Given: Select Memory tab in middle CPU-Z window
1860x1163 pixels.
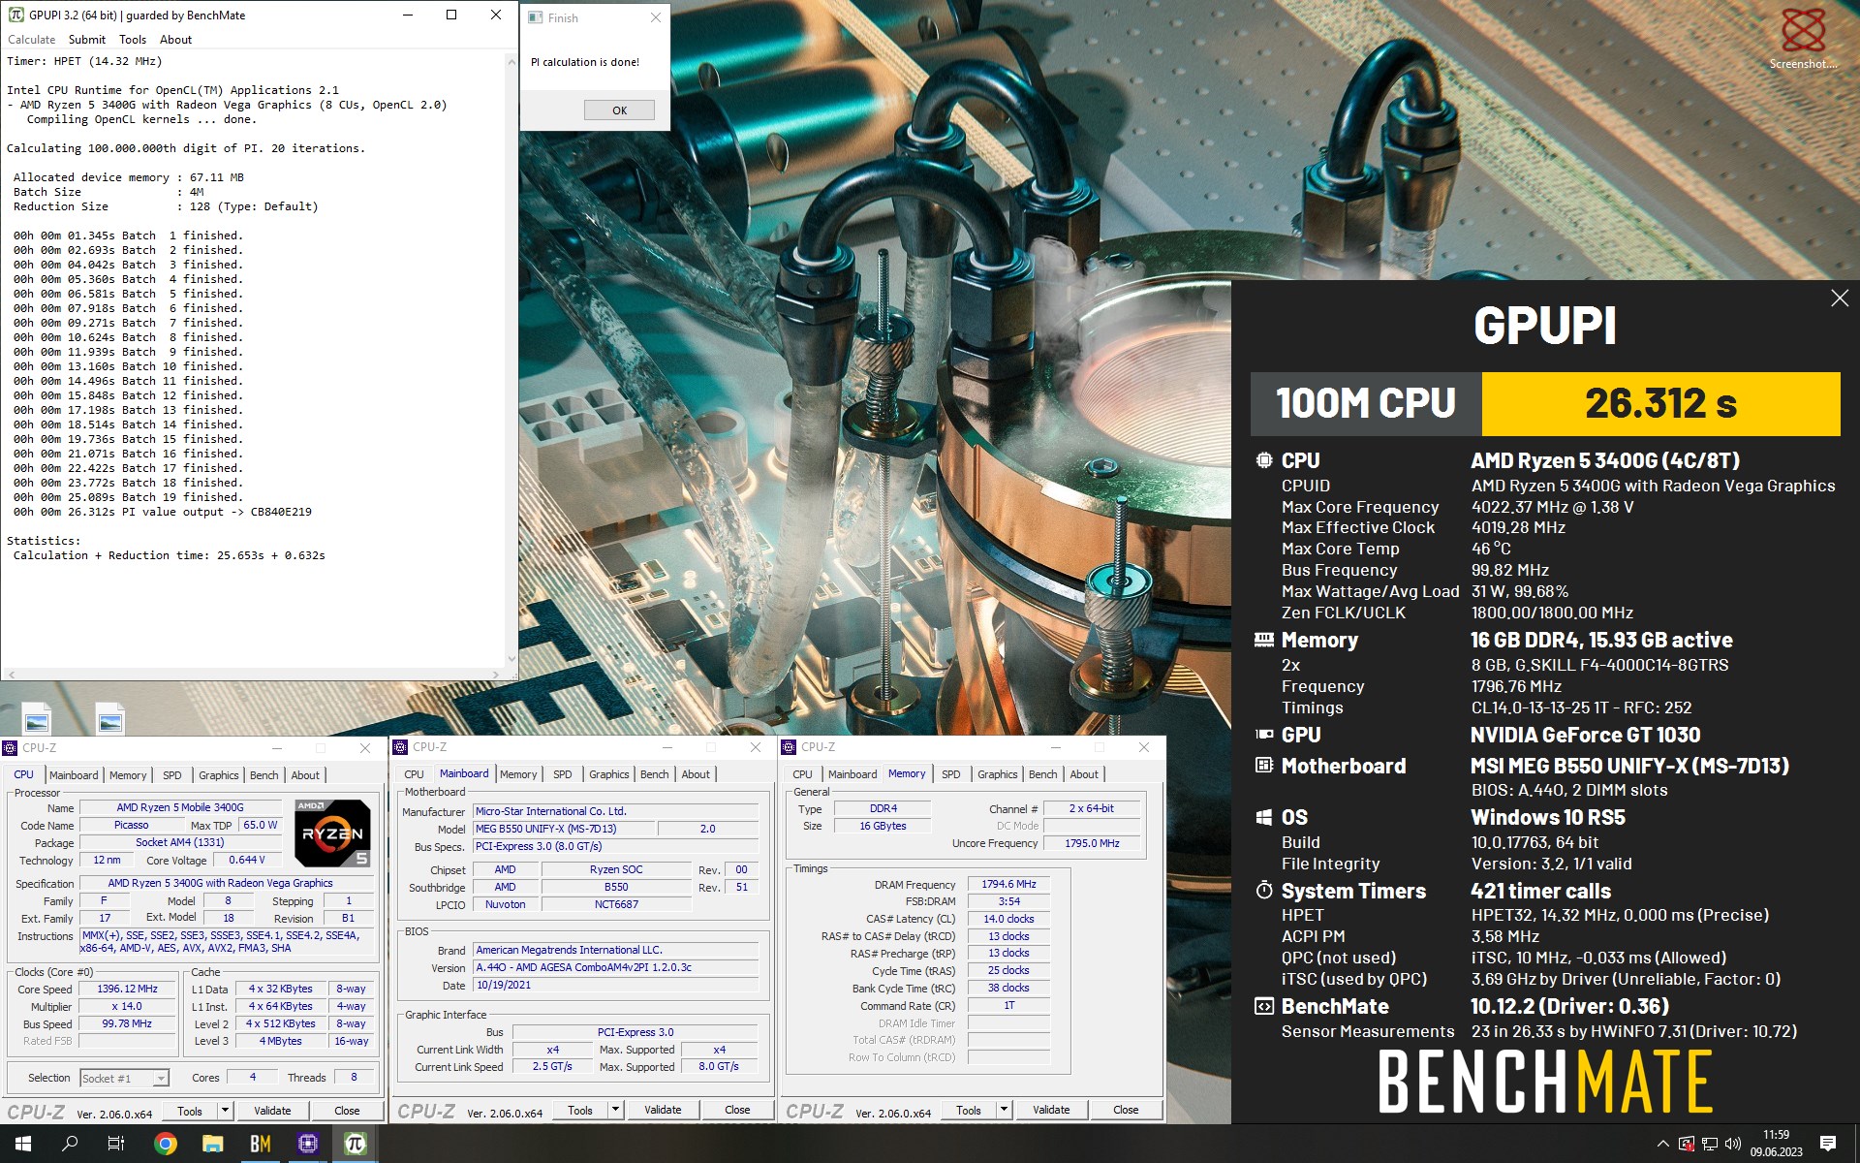Looking at the screenshot, I should pyautogui.click(x=518, y=774).
